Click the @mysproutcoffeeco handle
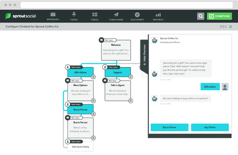Screen dimensions: 238x155 pyautogui.click(x=170, y=42)
